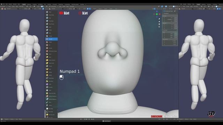Open the File menu
The width and height of the screenshot is (223, 125).
4,4
